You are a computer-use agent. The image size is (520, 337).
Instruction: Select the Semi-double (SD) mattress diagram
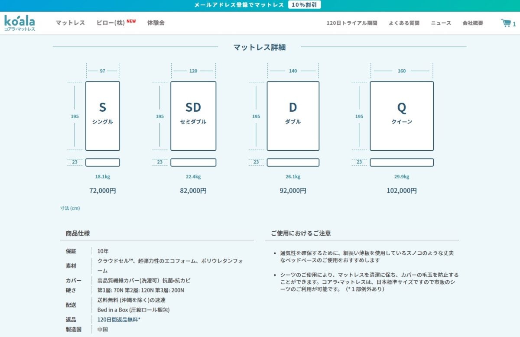coord(193,116)
